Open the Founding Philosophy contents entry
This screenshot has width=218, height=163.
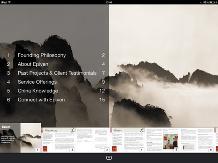point(42,55)
